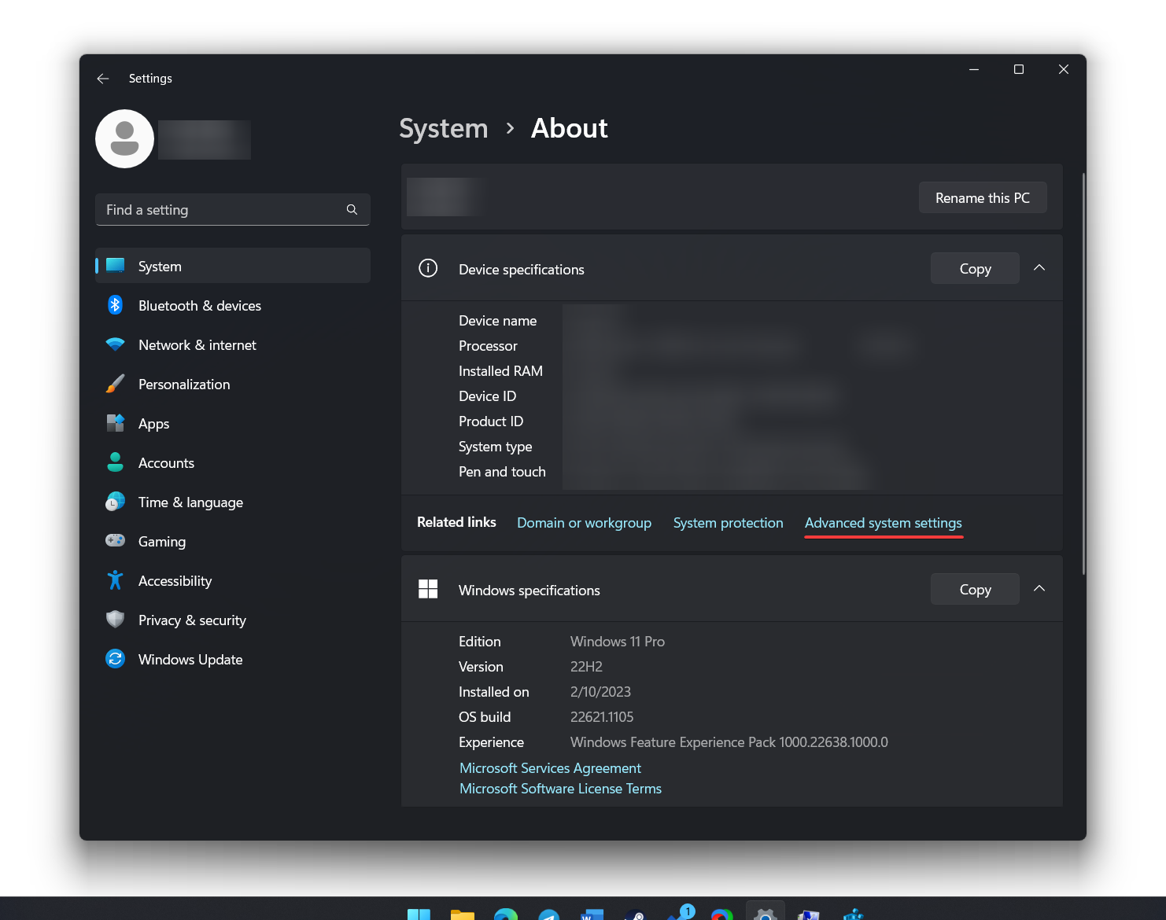Open Advanced system settings link
The height and width of the screenshot is (920, 1166).
coord(883,523)
